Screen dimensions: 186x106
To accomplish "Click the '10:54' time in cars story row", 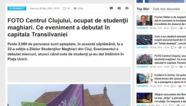I will [167, 47].
